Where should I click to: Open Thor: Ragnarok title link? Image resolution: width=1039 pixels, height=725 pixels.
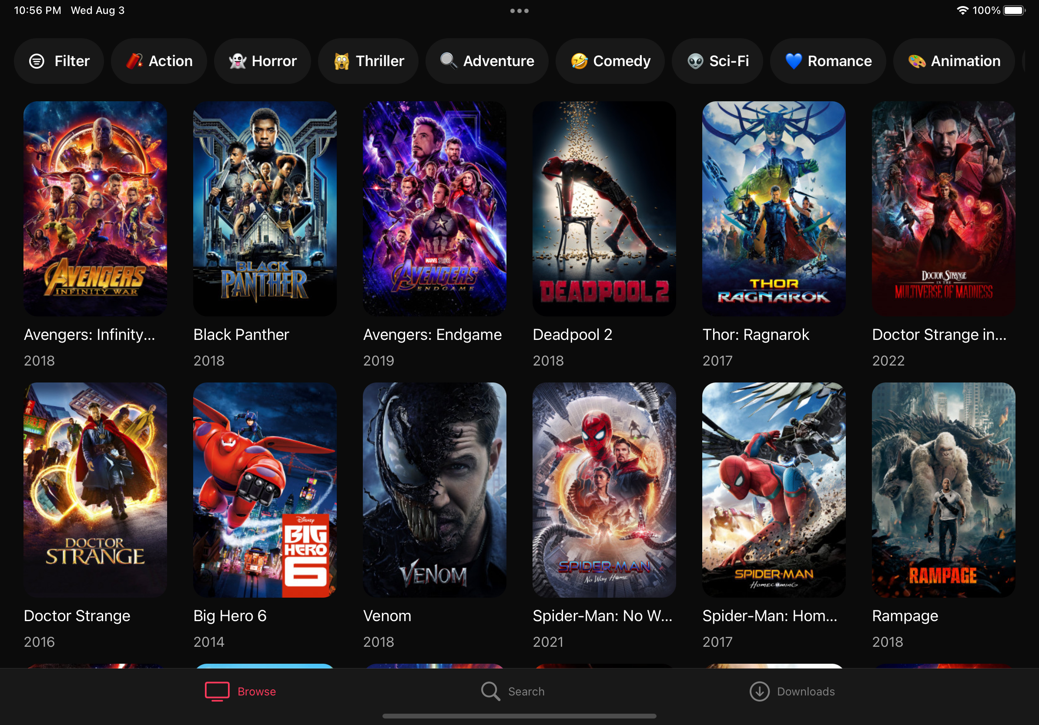(755, 335)
